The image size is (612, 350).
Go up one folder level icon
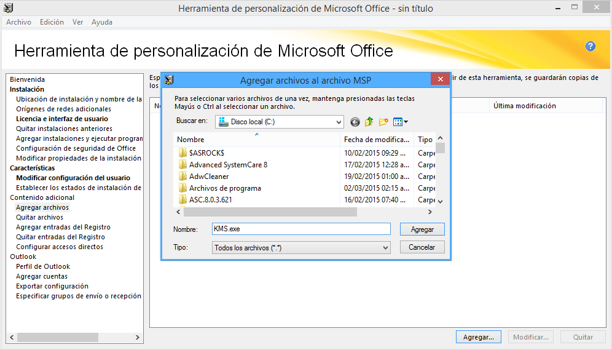click(369, 122)
